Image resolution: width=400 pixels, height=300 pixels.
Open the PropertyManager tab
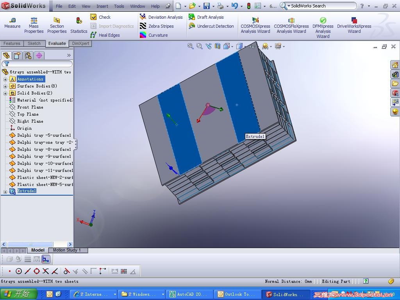[17, 55]
